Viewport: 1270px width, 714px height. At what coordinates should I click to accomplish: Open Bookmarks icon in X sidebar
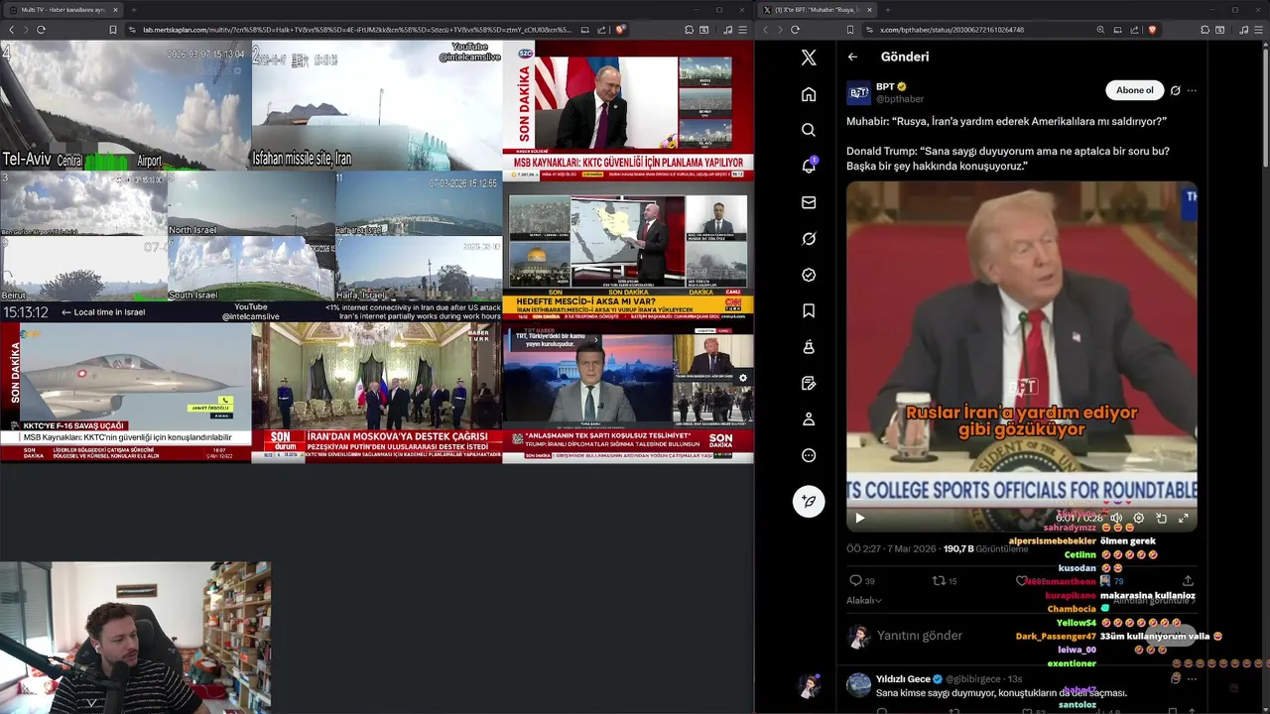[809, 310]
